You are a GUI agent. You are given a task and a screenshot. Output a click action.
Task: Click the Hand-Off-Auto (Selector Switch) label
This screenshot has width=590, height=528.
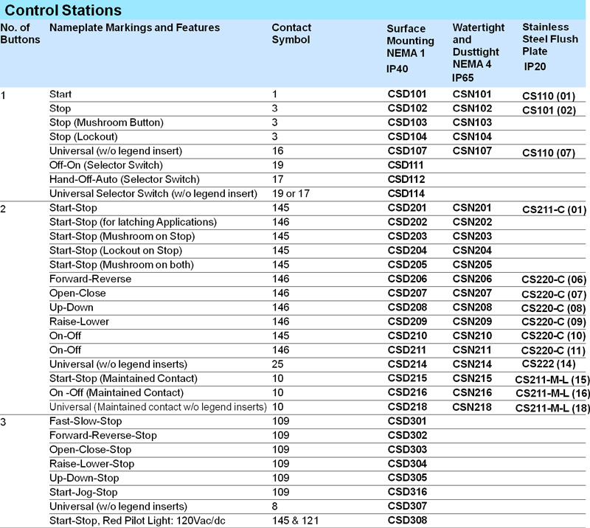(124, 179)
